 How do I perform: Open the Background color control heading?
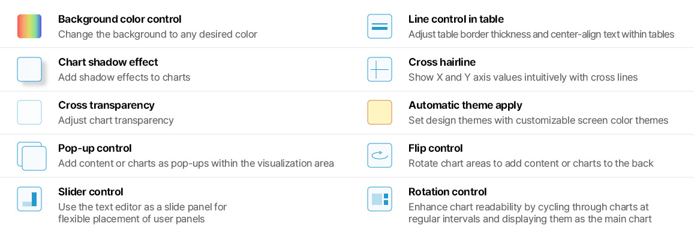click(x=120, y=19)
